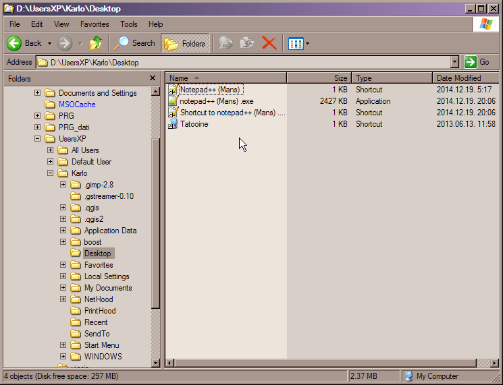The image size is (503, 385).
Task: Select the WINDOWS folder icon
Action: (76, 357)
